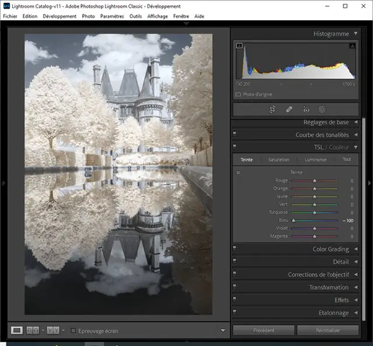
Task: Switch to the Tout tab
Action: [x=347, y=159]
